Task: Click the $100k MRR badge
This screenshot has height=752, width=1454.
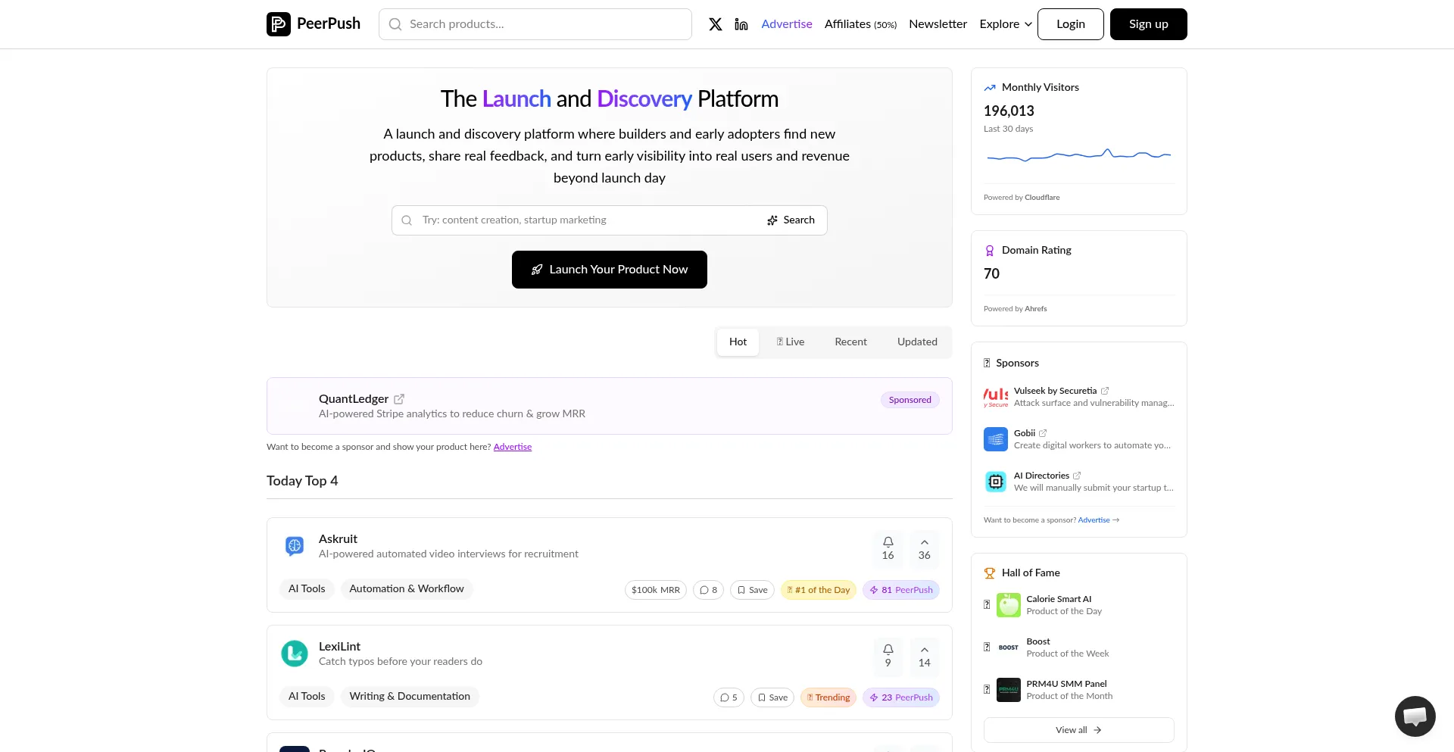Action: pos(656,590)
